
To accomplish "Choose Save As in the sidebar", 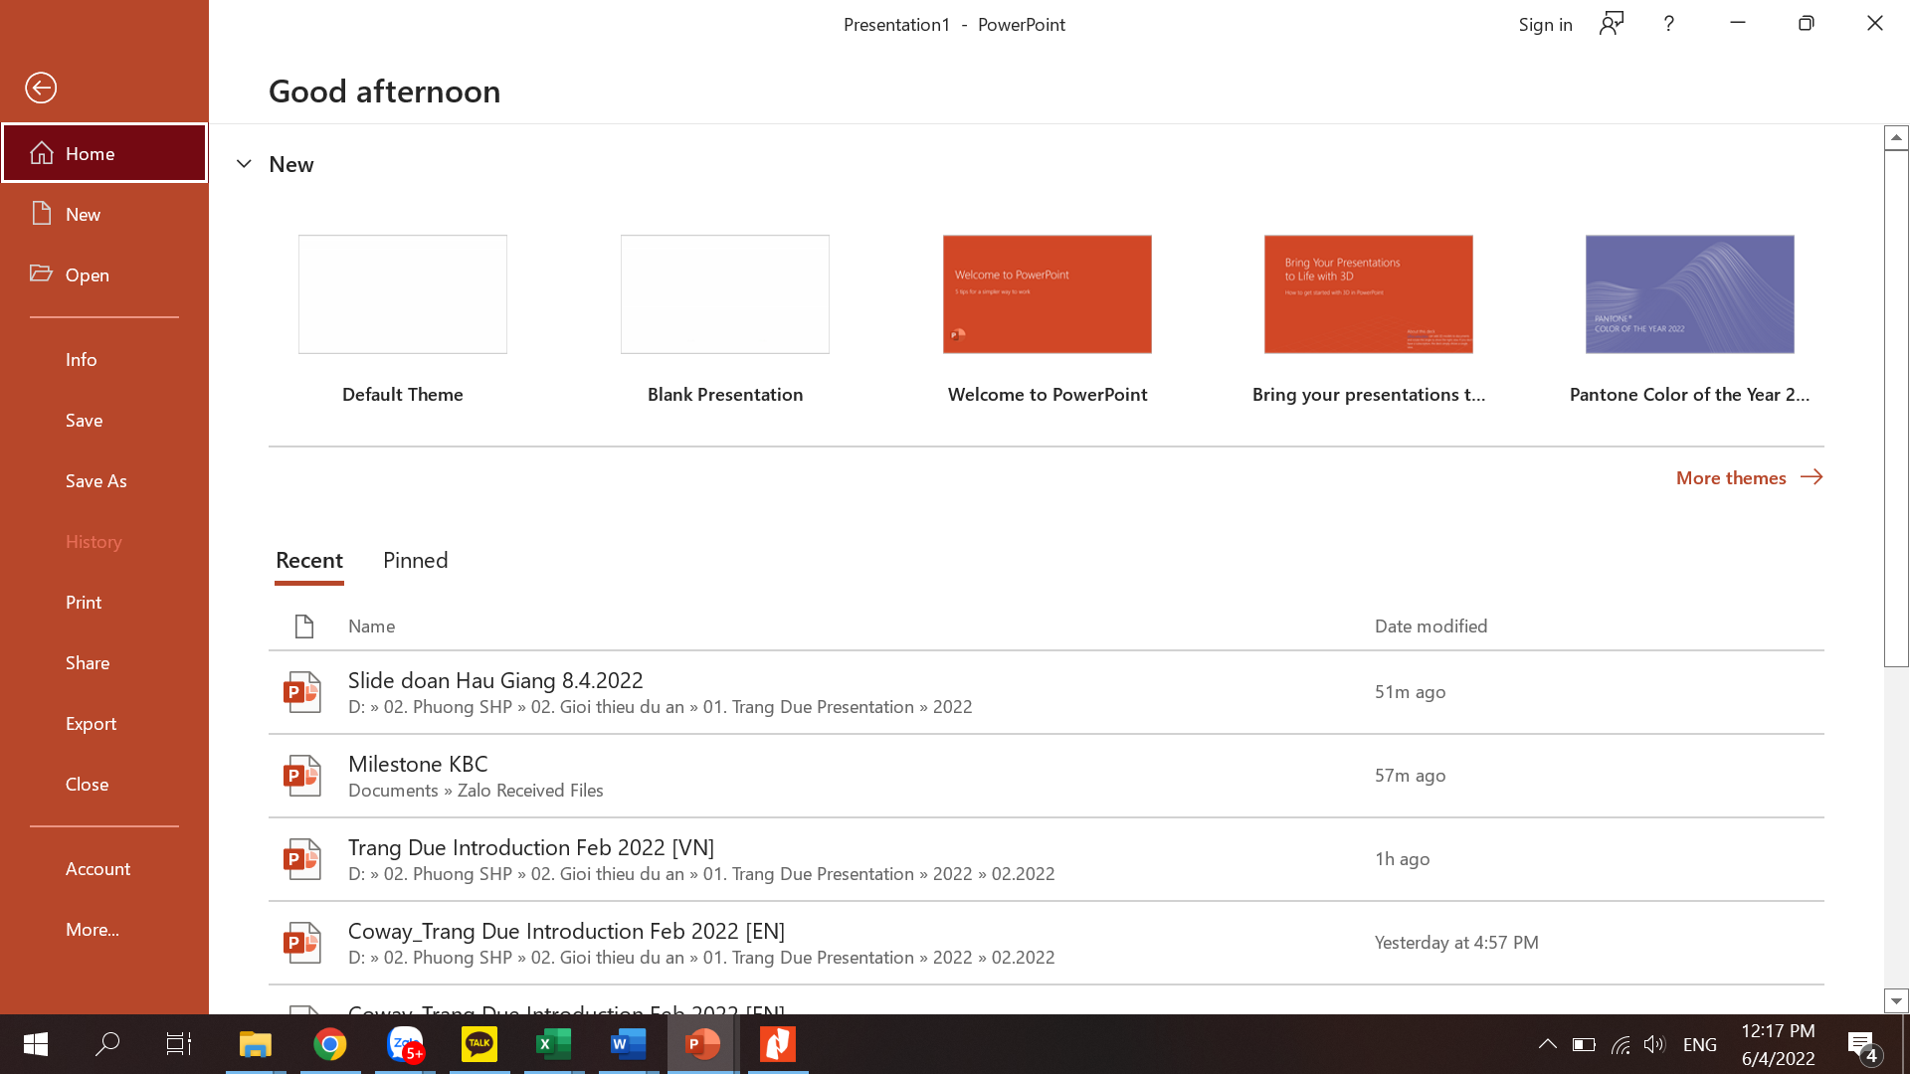I will (x=104, y=480).
